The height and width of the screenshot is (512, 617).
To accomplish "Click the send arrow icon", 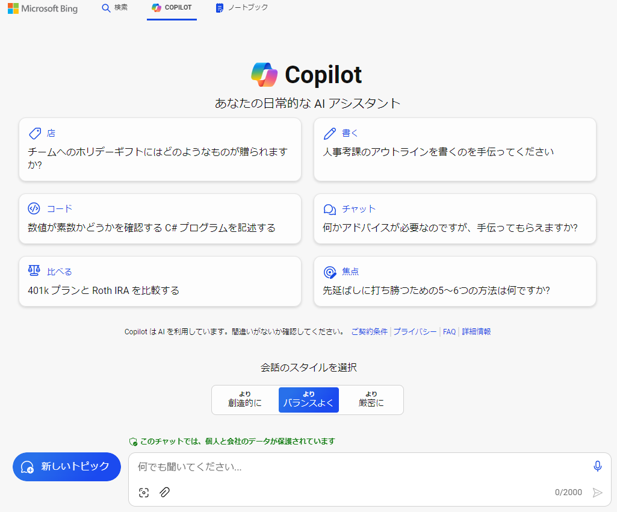I will point(597,493).
